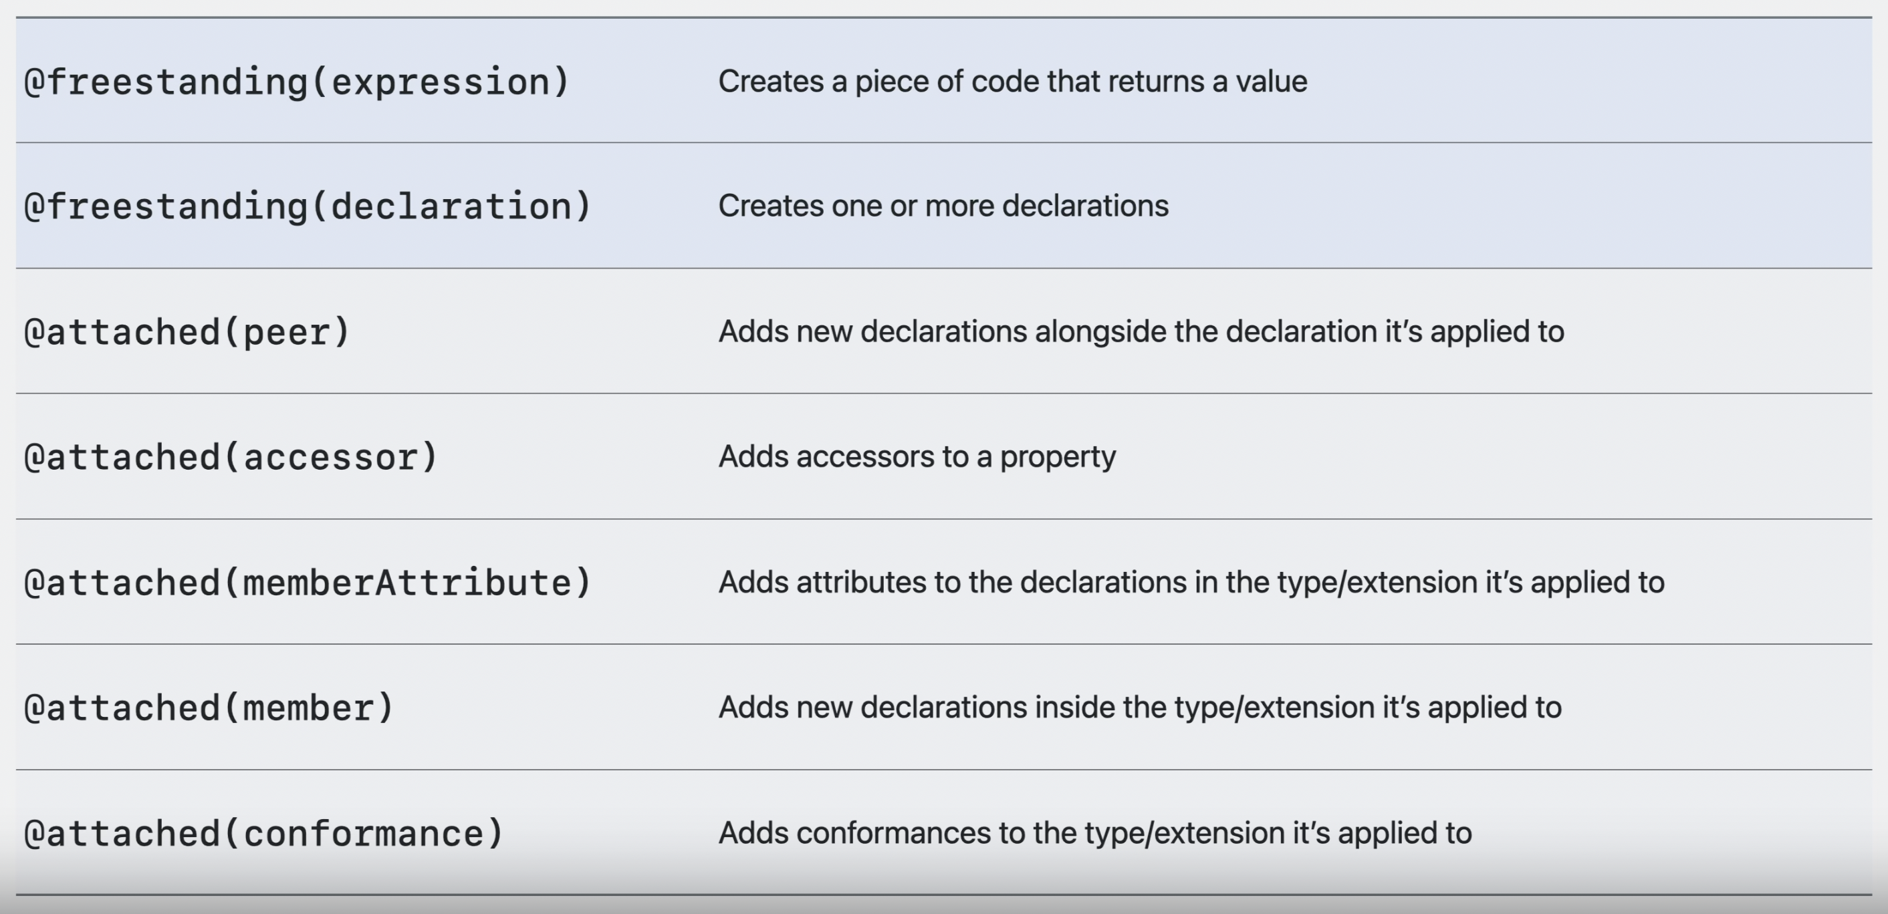1888x914 pixels.
Task: Select the @attached(member) code label
Action: 210,708
